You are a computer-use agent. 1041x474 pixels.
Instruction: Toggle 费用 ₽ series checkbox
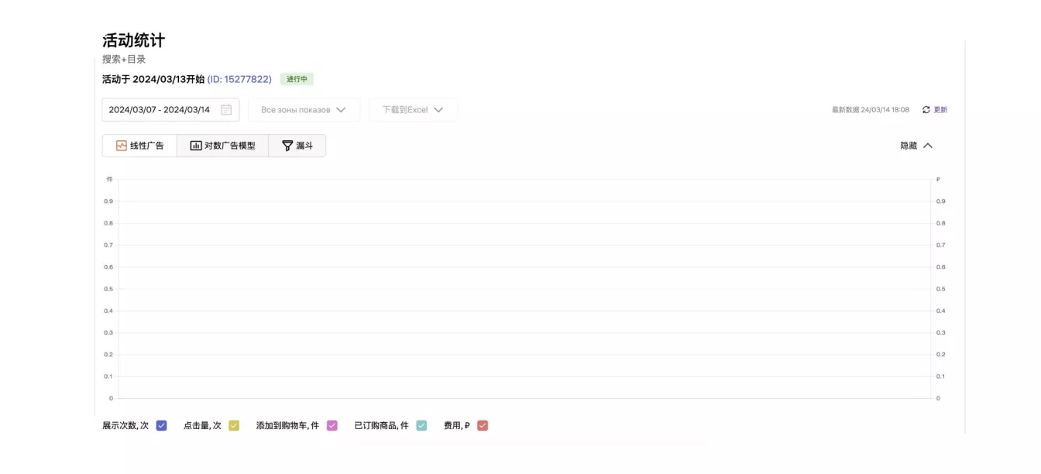pos(483,425)
